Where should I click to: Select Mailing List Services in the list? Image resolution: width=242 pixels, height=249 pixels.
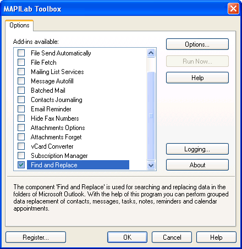tap(57, 72)
